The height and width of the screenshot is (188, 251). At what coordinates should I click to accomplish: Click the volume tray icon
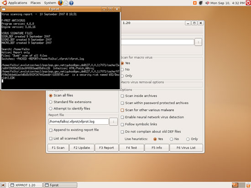point(207,3)
